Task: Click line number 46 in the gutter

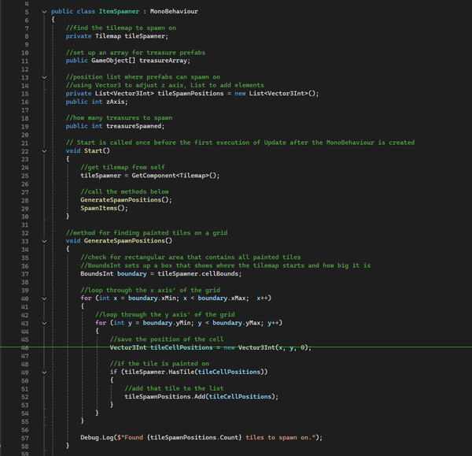Action: point(23,347)
